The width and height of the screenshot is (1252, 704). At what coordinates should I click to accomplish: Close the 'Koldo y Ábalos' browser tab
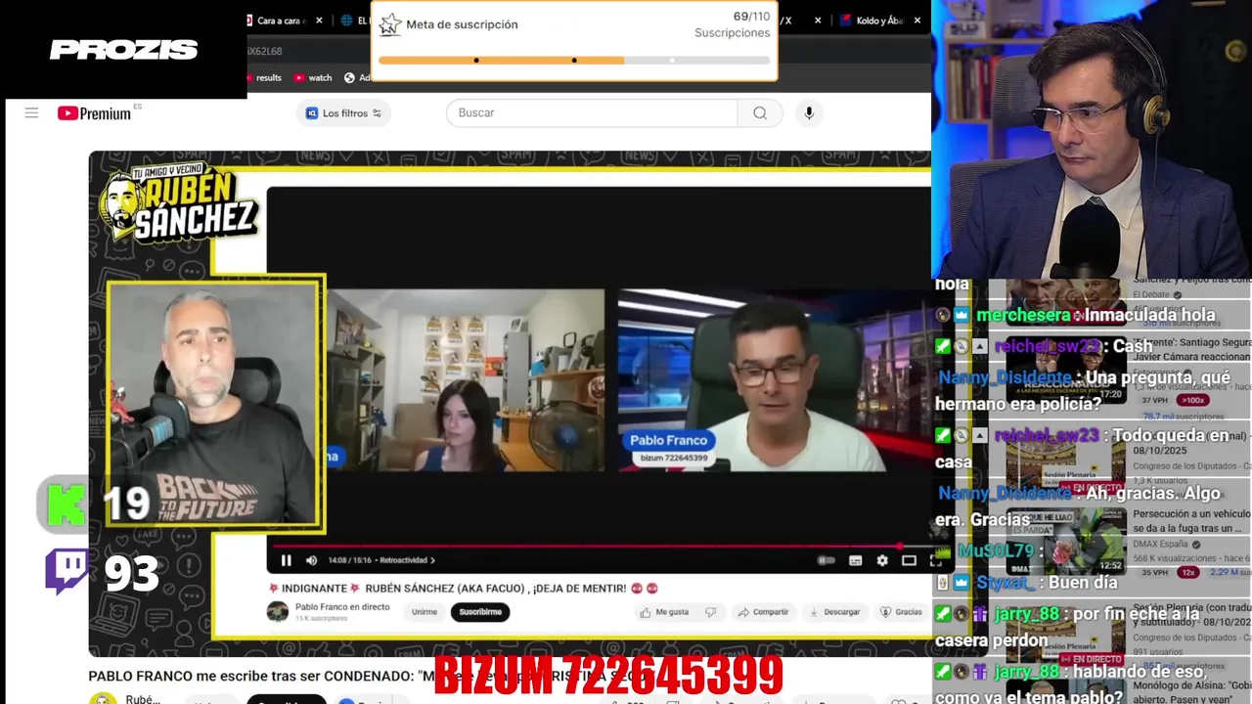click(x=917, y=21)
